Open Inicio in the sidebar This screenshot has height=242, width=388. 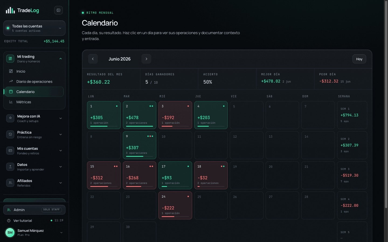[34, 71]
